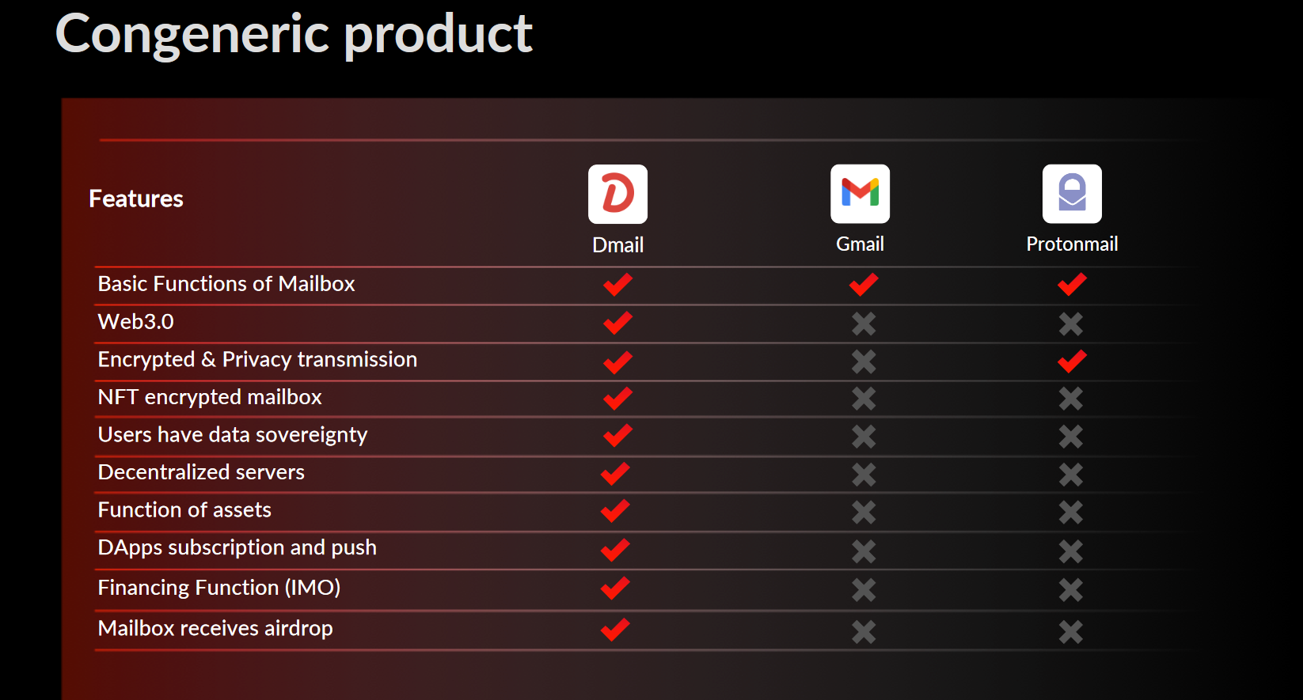Viewport: 1303px width, 700px height.
Task: Click Gmail's cross for Web3.0
Action: 864,324
